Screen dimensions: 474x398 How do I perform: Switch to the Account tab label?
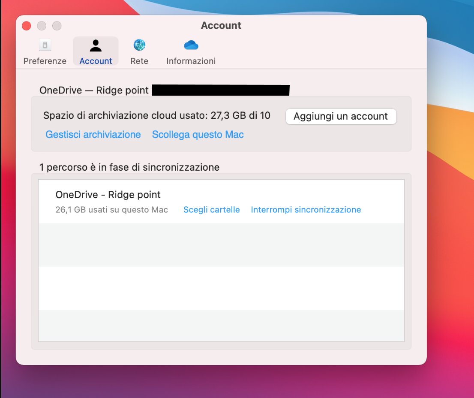click(x=96, y=61)
